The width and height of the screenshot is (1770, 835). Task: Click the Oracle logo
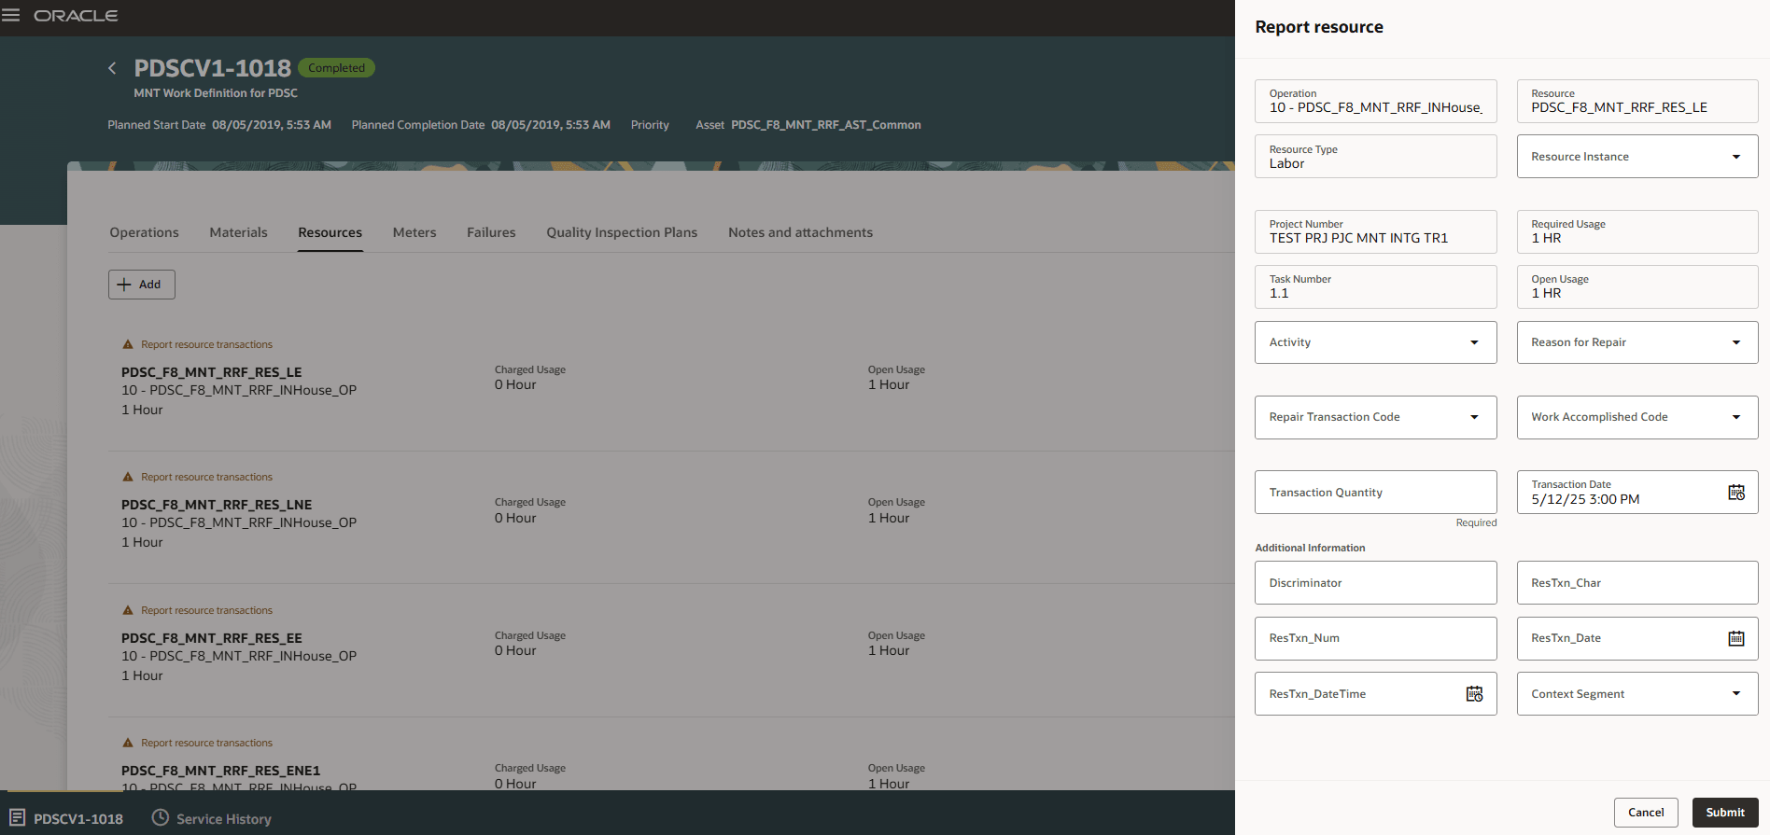tap(76, 16)
